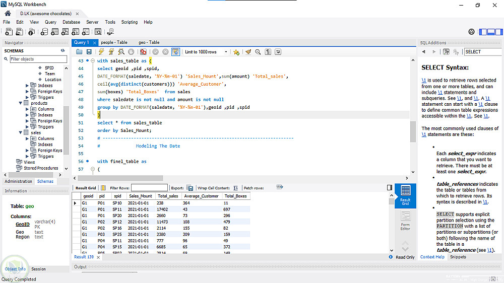This screenshot has width=504, height=283.
Task: Execute the query with the lightning bolt icon
Action: point(101,52)
